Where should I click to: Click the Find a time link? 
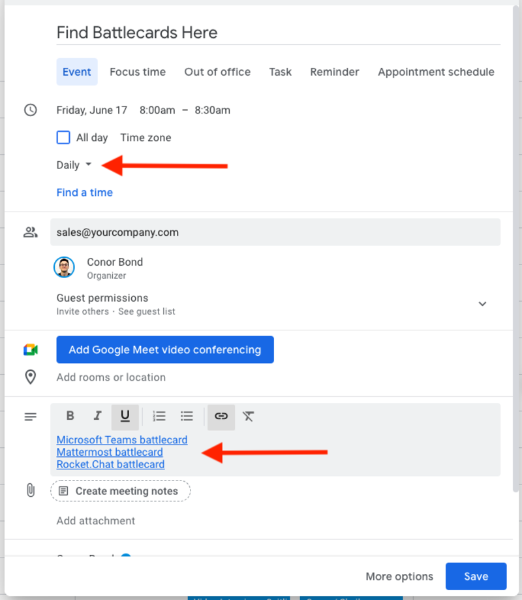(85, 193)
